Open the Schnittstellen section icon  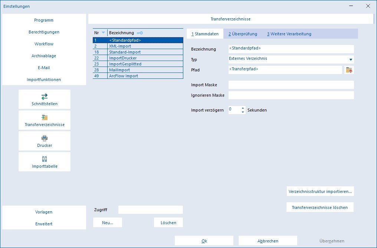[45, 97]
